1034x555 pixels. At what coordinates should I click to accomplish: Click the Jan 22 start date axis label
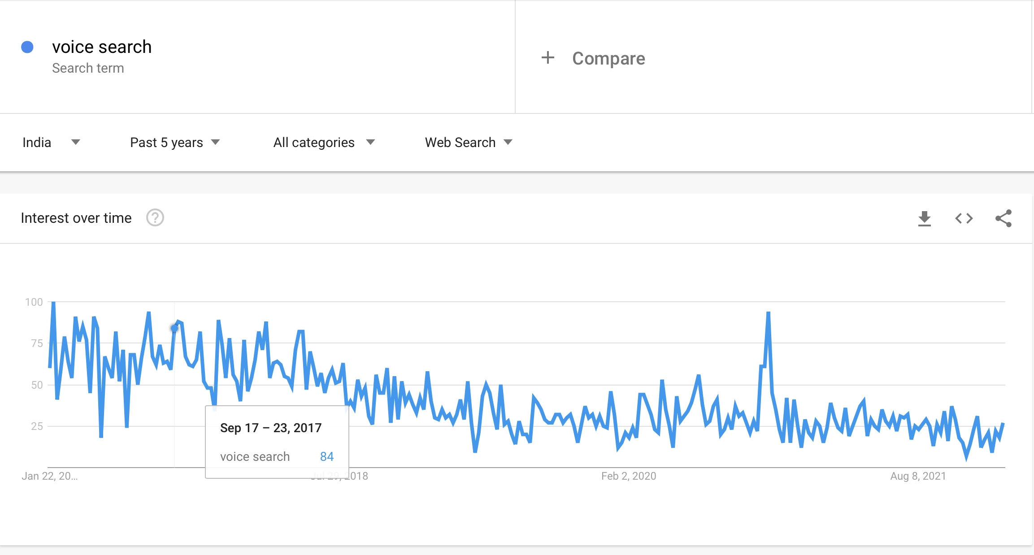[x=49, y=476]
